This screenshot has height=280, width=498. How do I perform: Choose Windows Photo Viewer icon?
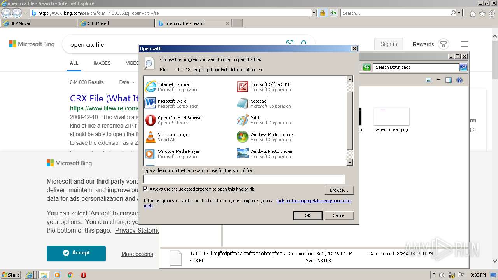(243, 154)
